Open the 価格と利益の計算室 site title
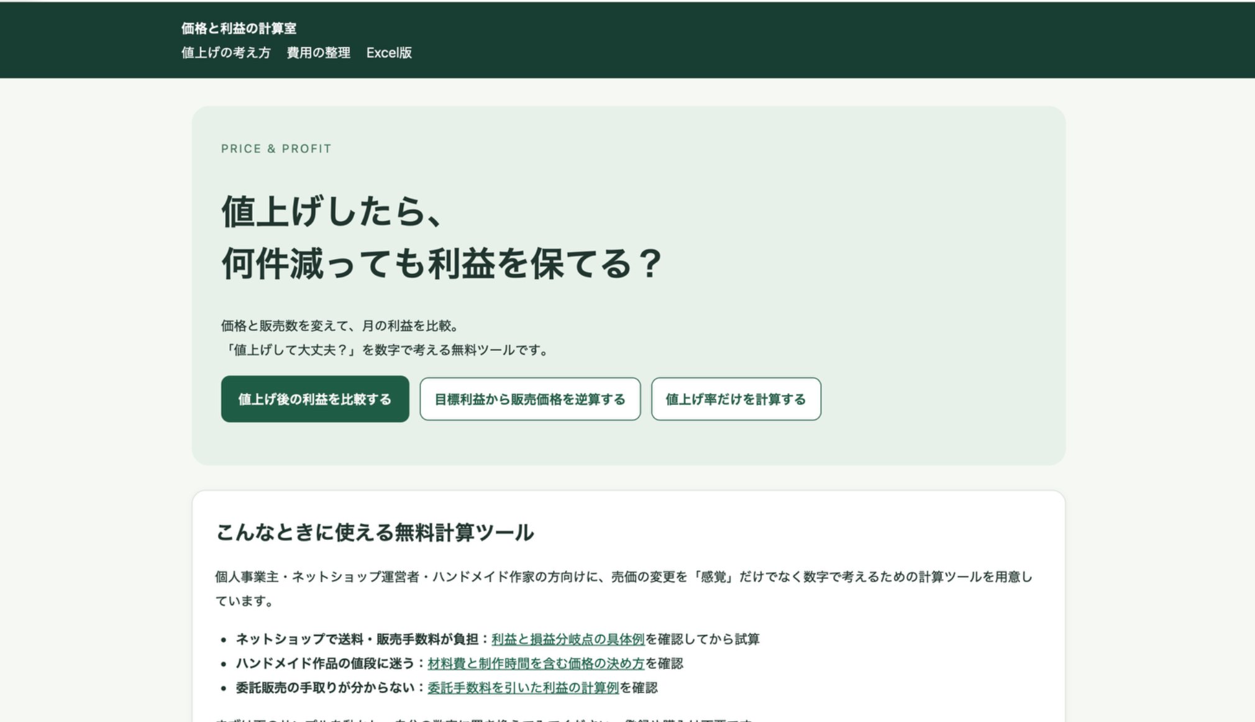This screenshot has height=722, width=1255. pyautogui.click(x=239, y=29)
